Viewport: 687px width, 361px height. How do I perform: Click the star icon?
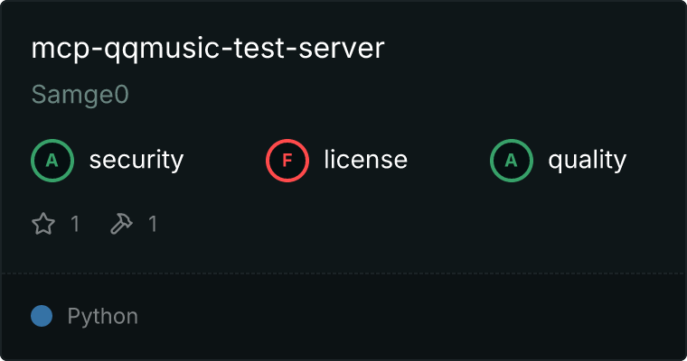[x=43, y=224]
